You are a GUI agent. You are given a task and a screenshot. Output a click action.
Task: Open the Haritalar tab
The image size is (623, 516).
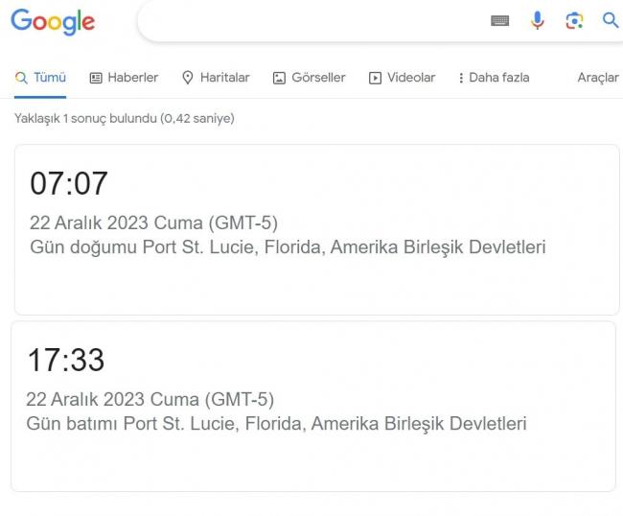point(216,78)
